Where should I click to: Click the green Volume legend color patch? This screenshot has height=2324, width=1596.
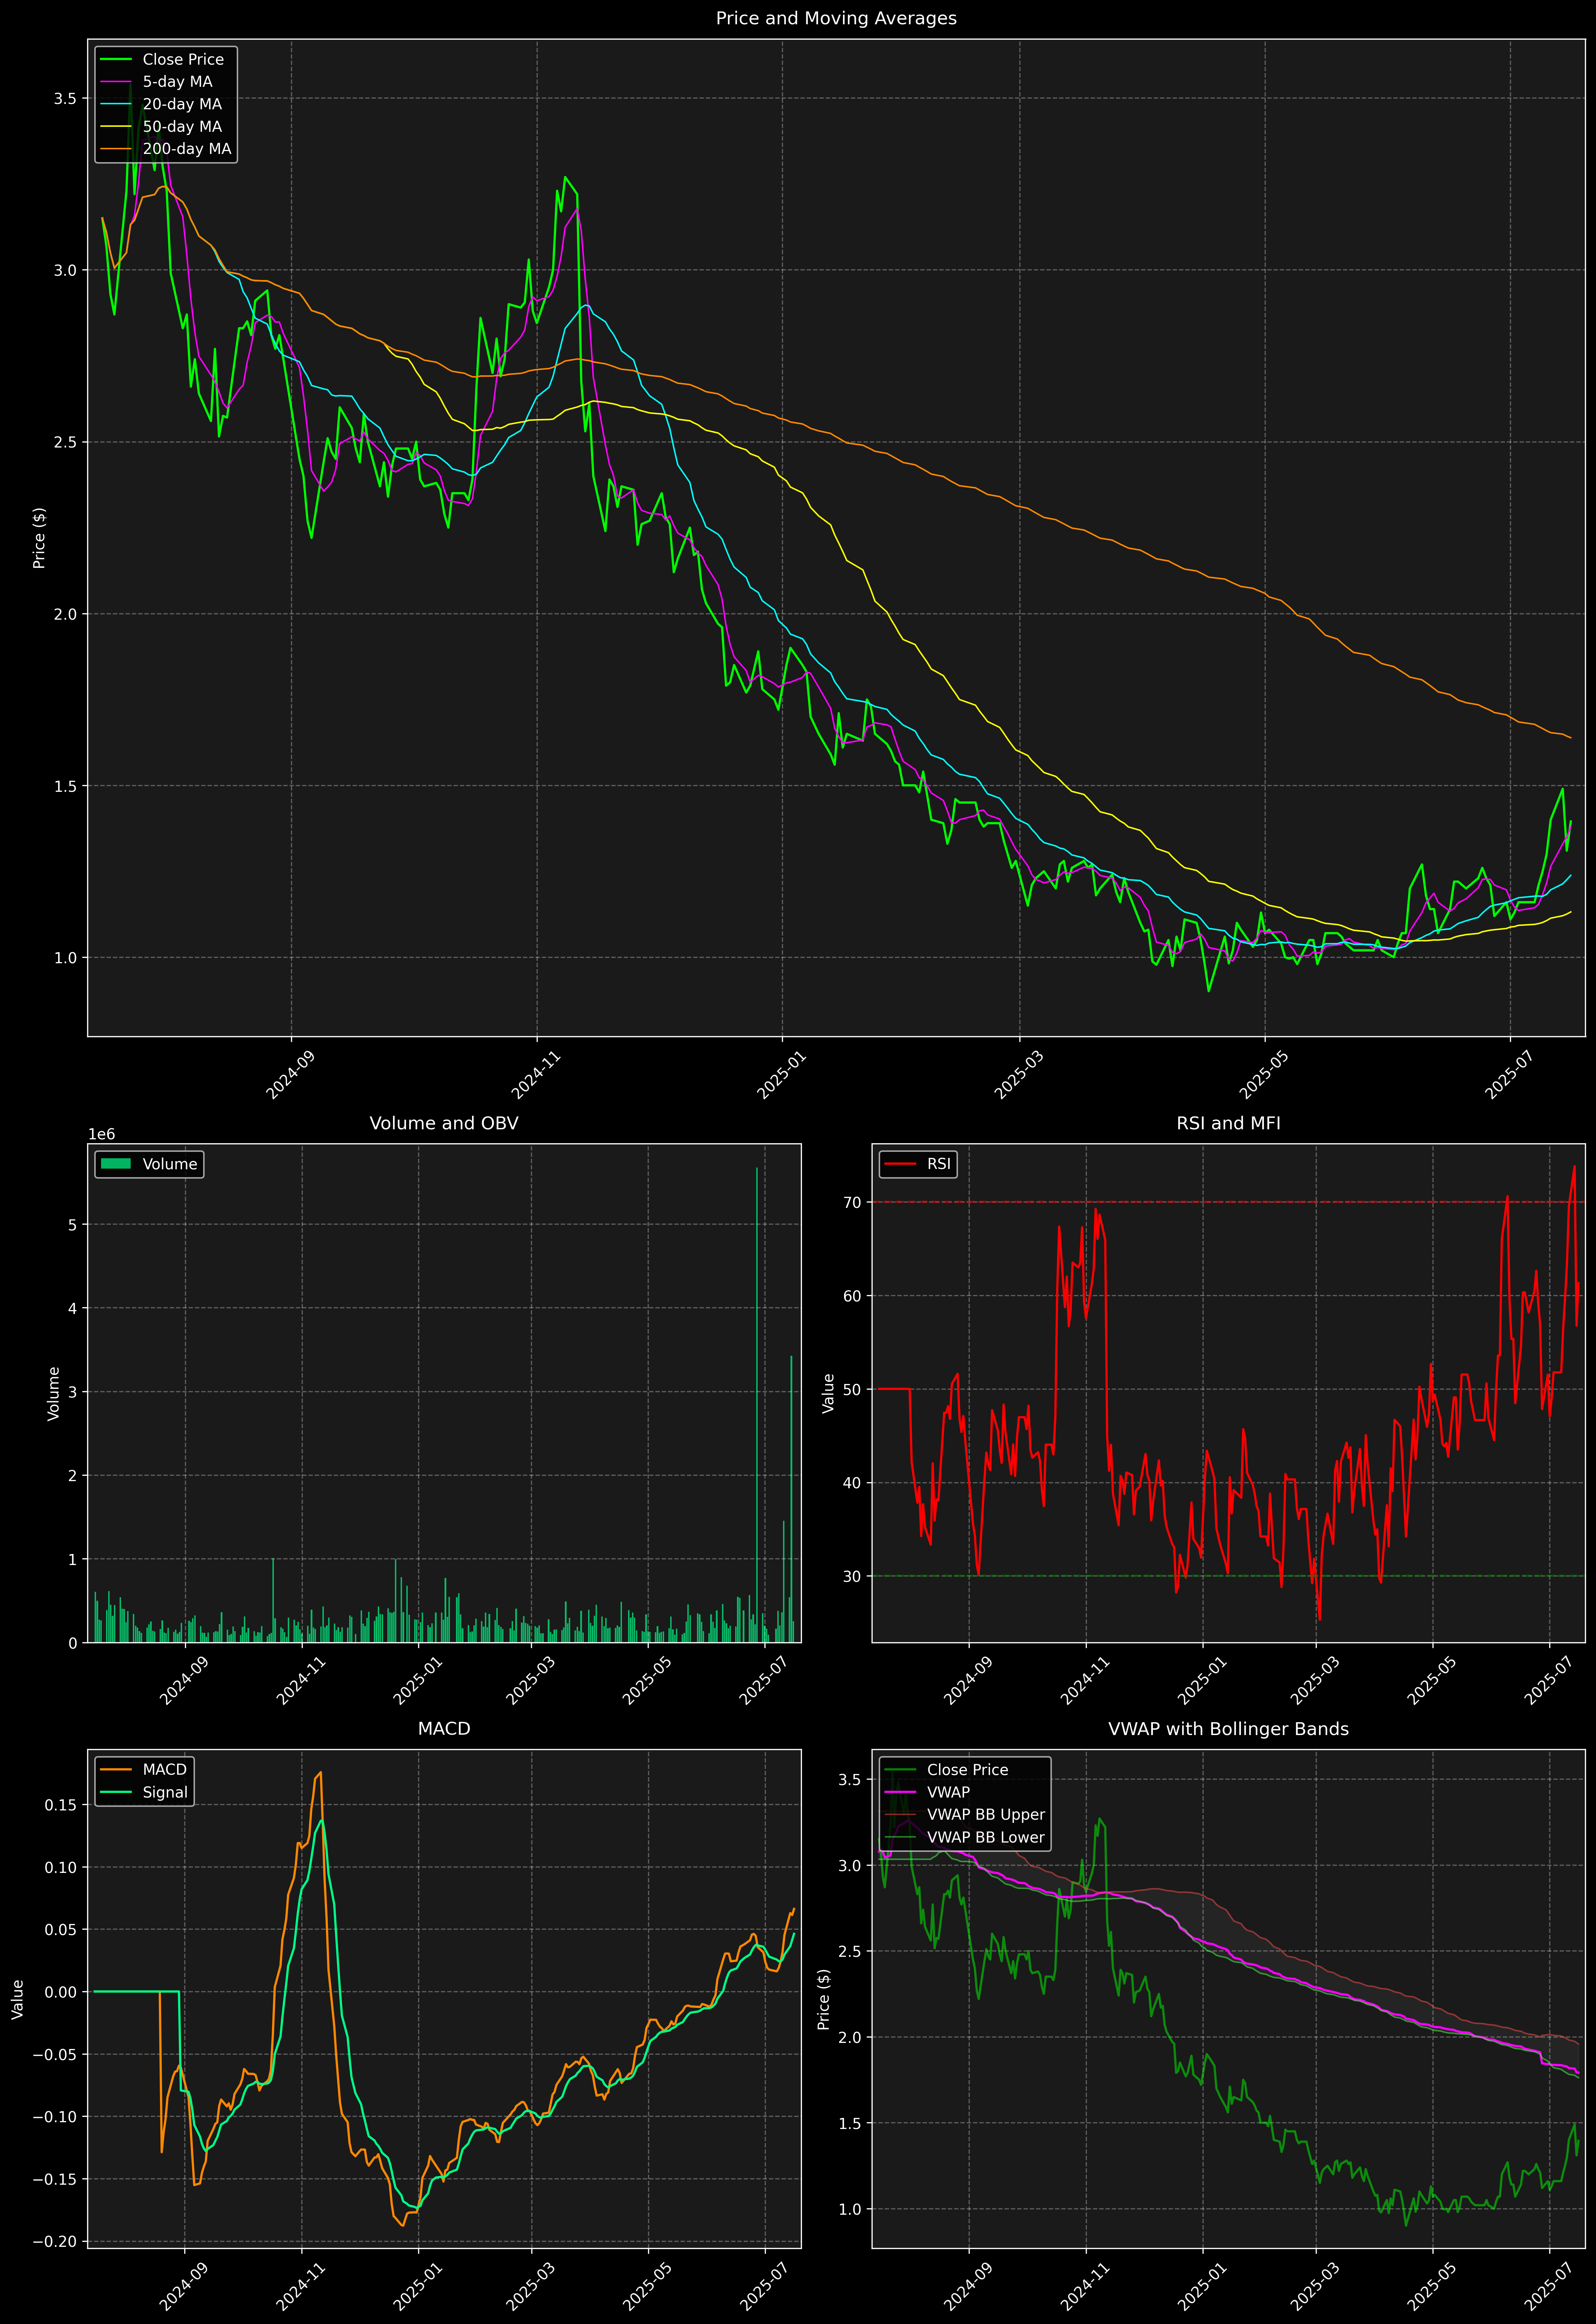point(116,1164)
